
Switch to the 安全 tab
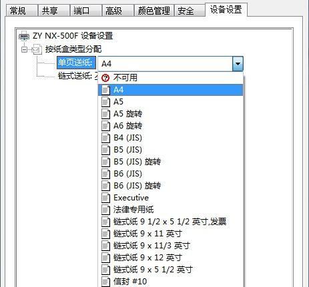click(190, 11)
